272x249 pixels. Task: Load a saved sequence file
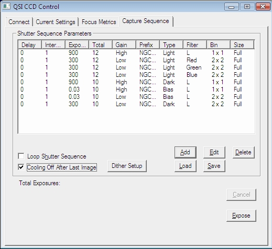(186, 166)
